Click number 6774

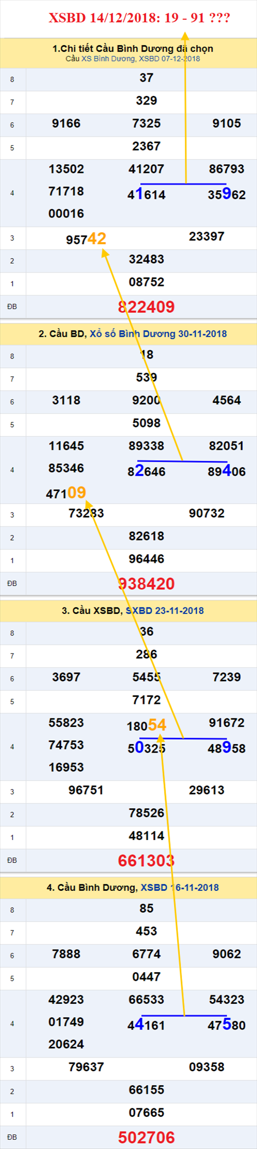coord(146,954)
